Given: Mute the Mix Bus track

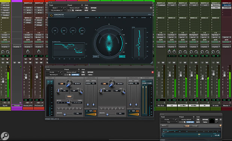Looking at the screenshot, I should [163, 63].
